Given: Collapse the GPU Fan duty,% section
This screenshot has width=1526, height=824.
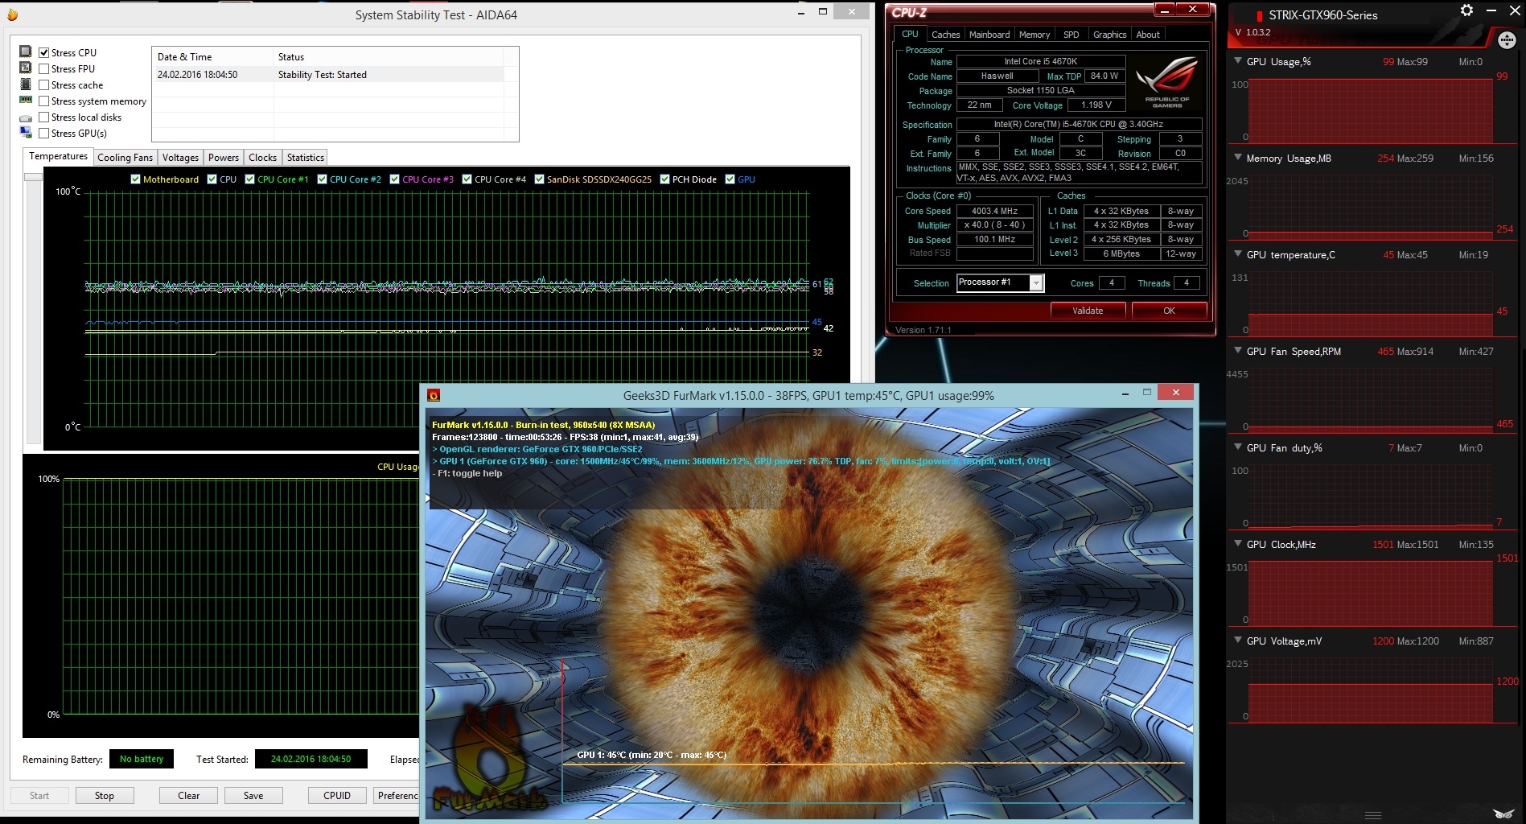Looking at the screenshot, I should 1237,447.
